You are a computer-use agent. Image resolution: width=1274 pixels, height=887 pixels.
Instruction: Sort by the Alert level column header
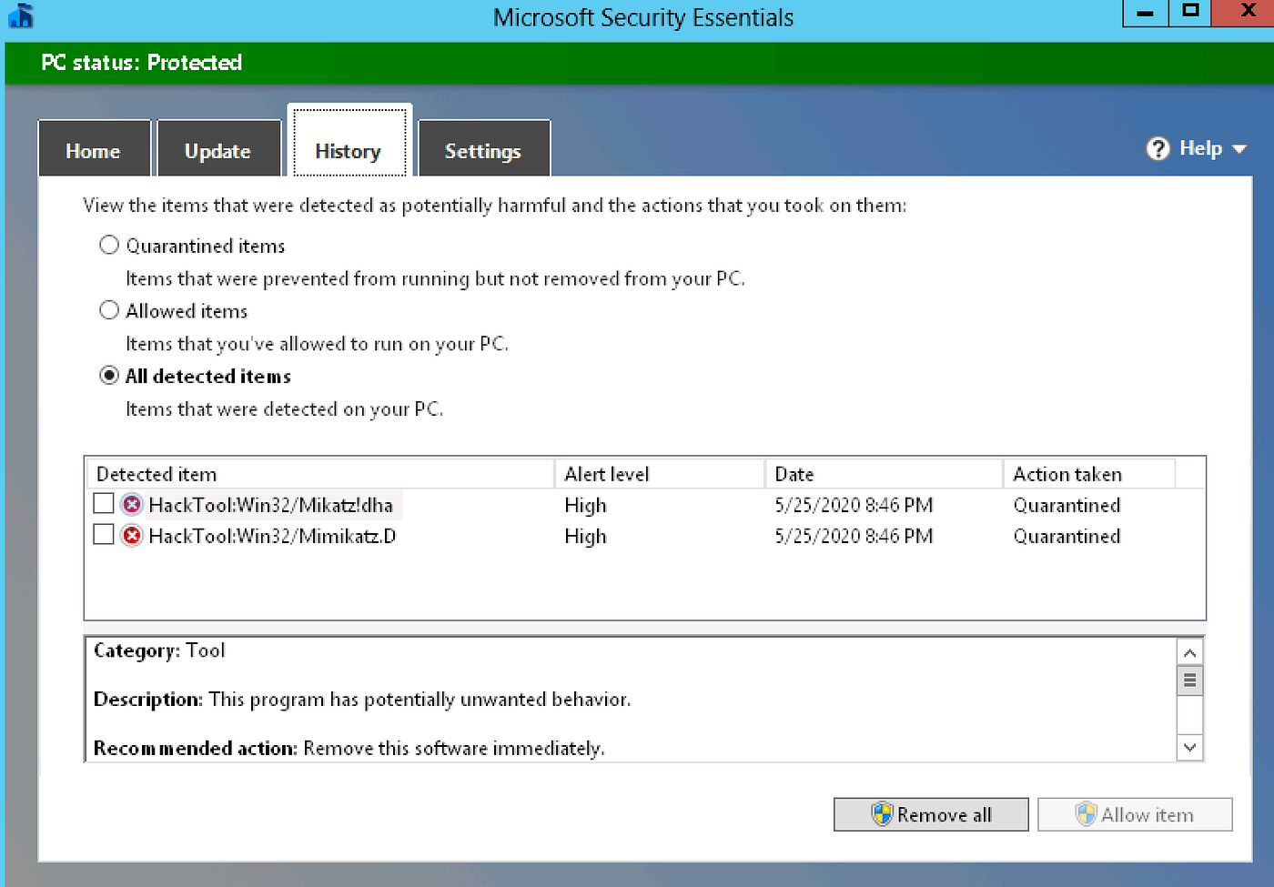point(660,474)
